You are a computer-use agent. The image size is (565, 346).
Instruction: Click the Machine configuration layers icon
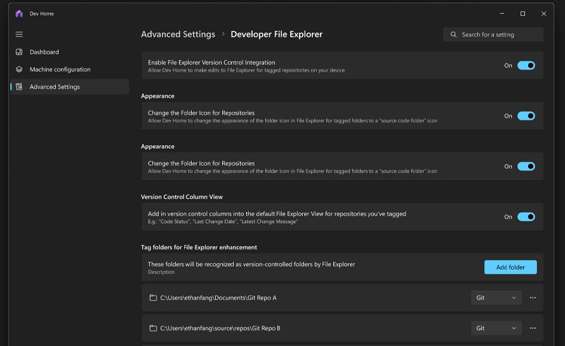point(19,70)
